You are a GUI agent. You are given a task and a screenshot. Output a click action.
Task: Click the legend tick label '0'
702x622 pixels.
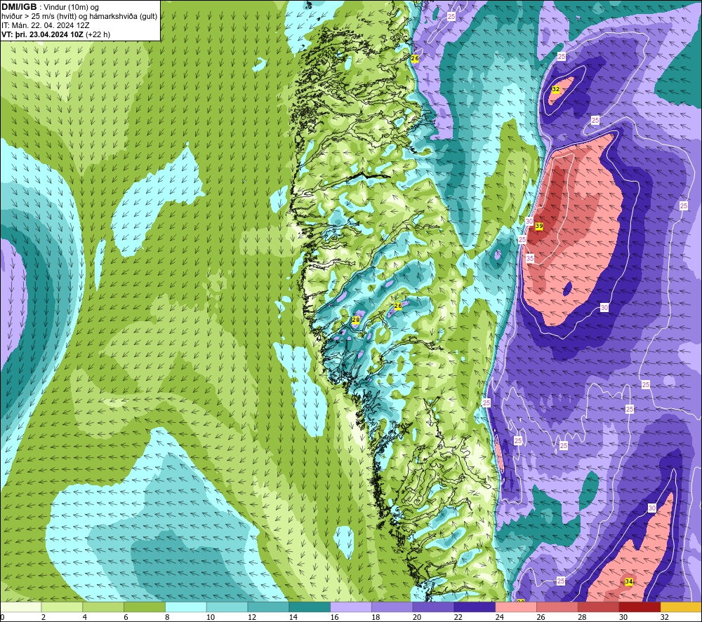coord(3,617)
